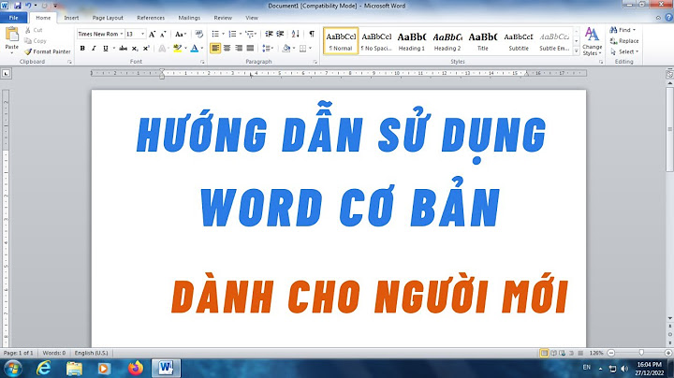This screenshot has width=674, height=378.
Task: Open the Paragraph dialog launcher
Action: (x=315, y=63)
